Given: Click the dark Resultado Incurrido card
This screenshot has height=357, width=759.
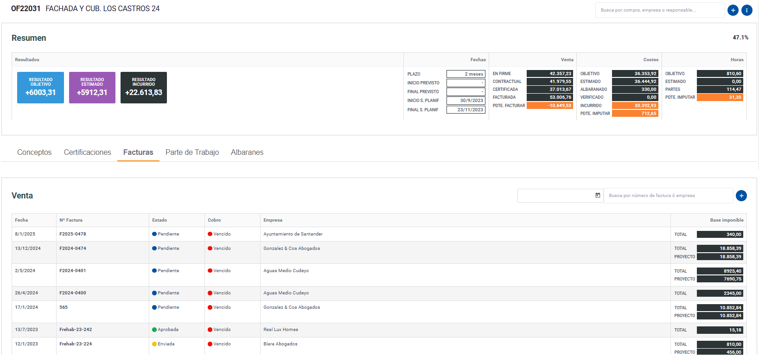Looking at the screenshot, I should [144, 88].
